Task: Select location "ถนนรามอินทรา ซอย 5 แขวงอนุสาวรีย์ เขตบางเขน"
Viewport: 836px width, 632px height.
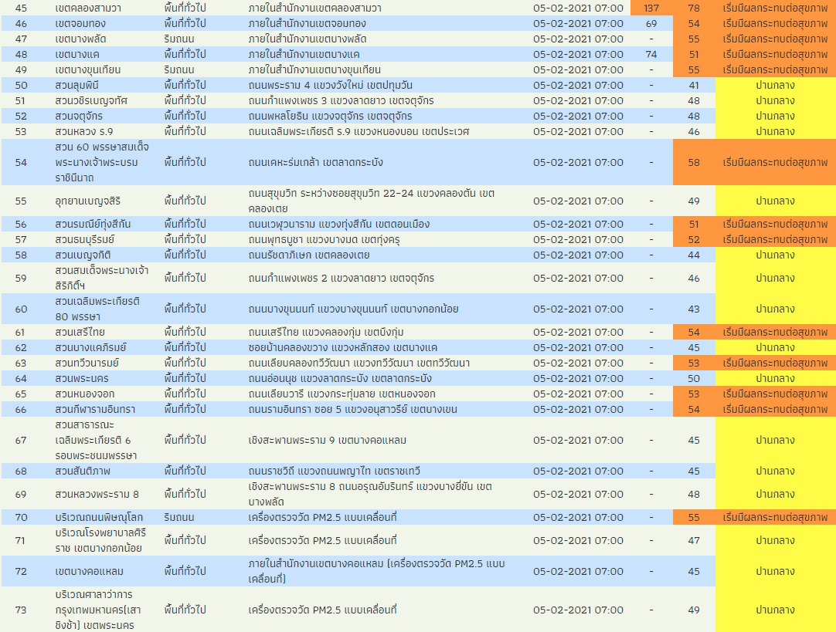Action: click(352, 410)
